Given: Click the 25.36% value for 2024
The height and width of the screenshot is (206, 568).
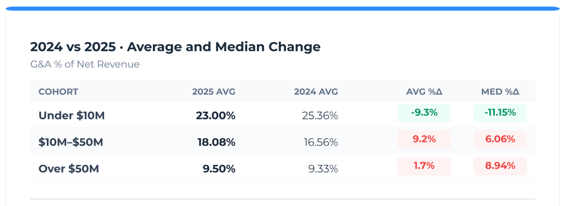Looking at the screenshot, I should pyautogui.click(x=320, y=116).
